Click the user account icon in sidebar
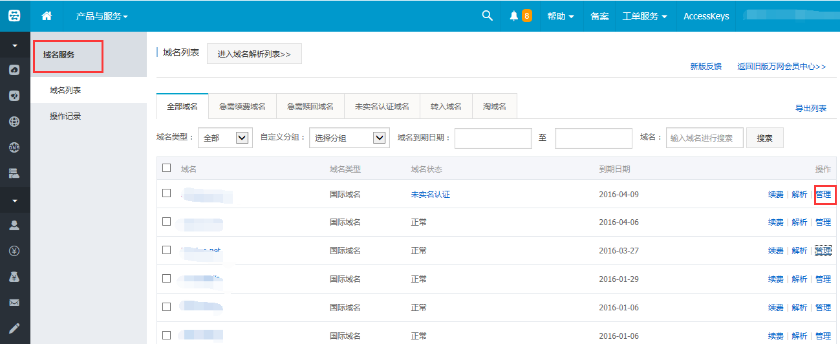 [x=14, y=225]
